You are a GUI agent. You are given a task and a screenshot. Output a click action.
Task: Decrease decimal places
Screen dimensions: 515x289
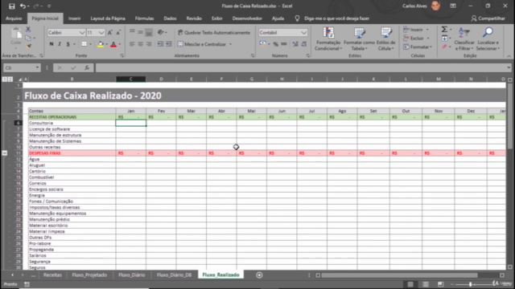tap(304, 44)
